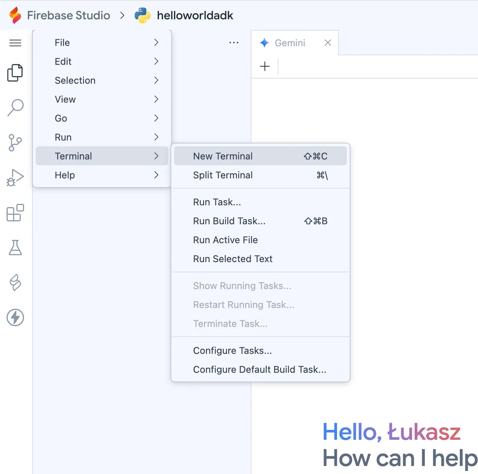
Task: Click Run Build Task in the submenu
Action: (229, 221)
